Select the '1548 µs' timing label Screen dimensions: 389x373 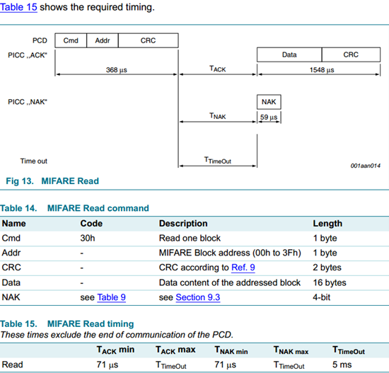click(322, 70)
